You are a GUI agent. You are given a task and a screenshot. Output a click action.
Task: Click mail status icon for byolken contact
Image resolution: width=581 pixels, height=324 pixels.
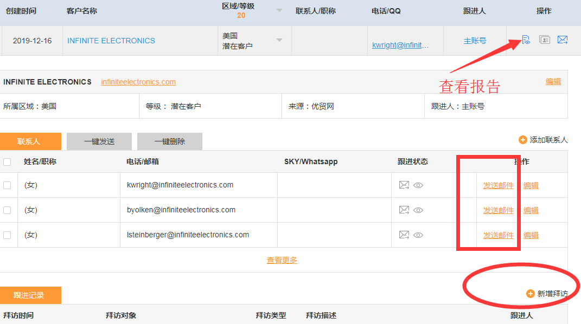pos(404,210)
